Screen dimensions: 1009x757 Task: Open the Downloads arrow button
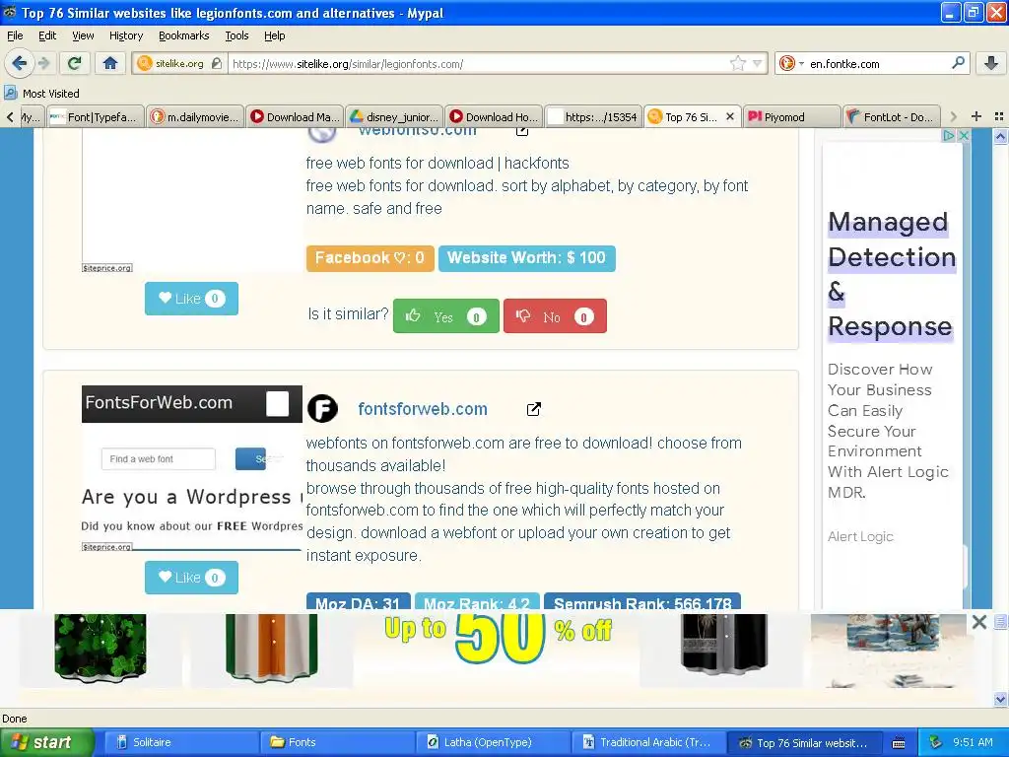click(x=991, y=63)
